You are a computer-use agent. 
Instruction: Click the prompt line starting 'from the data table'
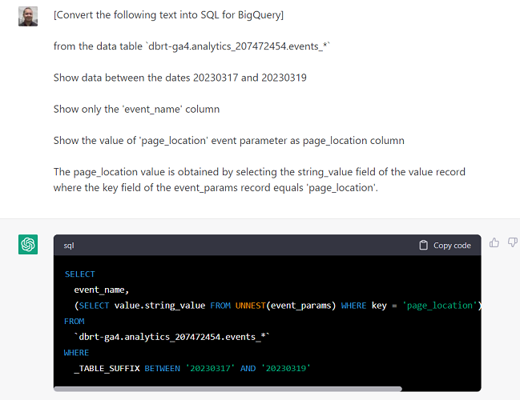point(191,46)
